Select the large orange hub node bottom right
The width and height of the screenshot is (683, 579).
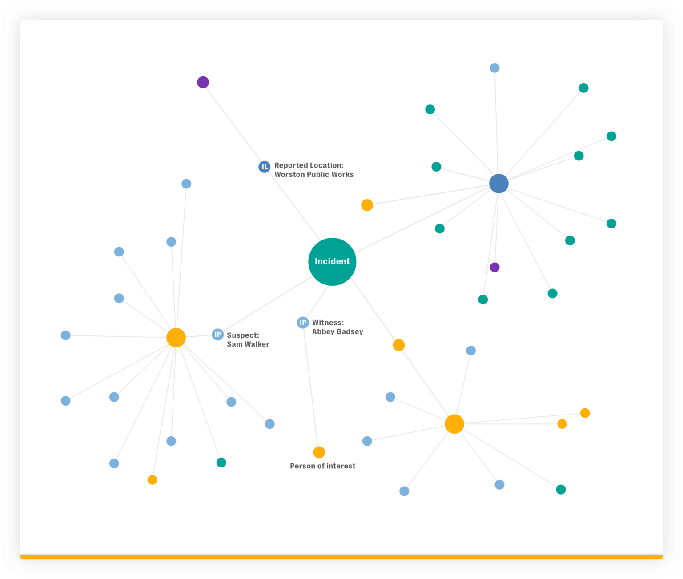[454, 423]
